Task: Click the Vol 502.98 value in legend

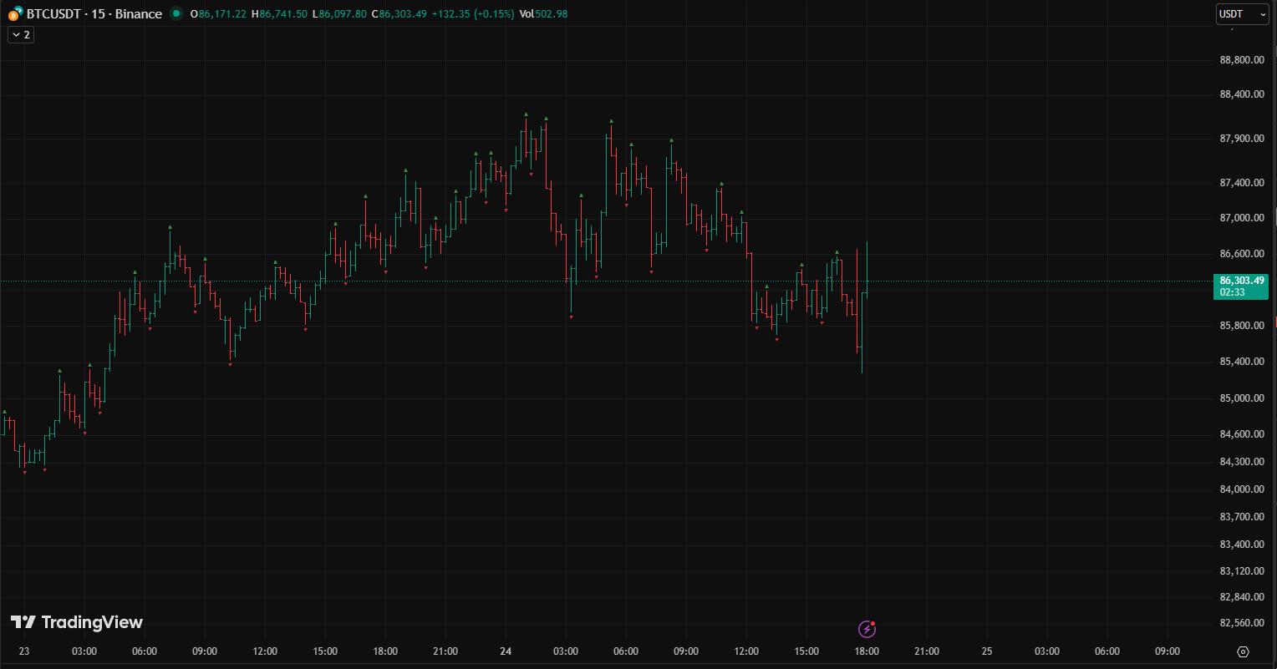Action: coord(543,14)
